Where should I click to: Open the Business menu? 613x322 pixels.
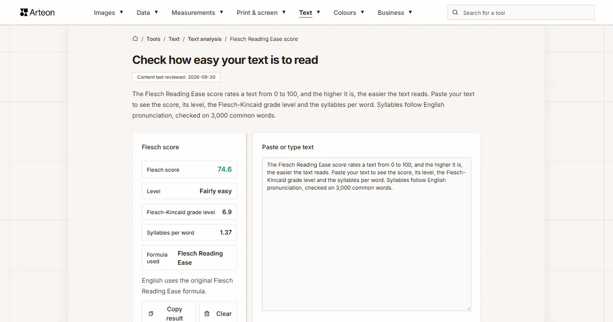point(391,12)
